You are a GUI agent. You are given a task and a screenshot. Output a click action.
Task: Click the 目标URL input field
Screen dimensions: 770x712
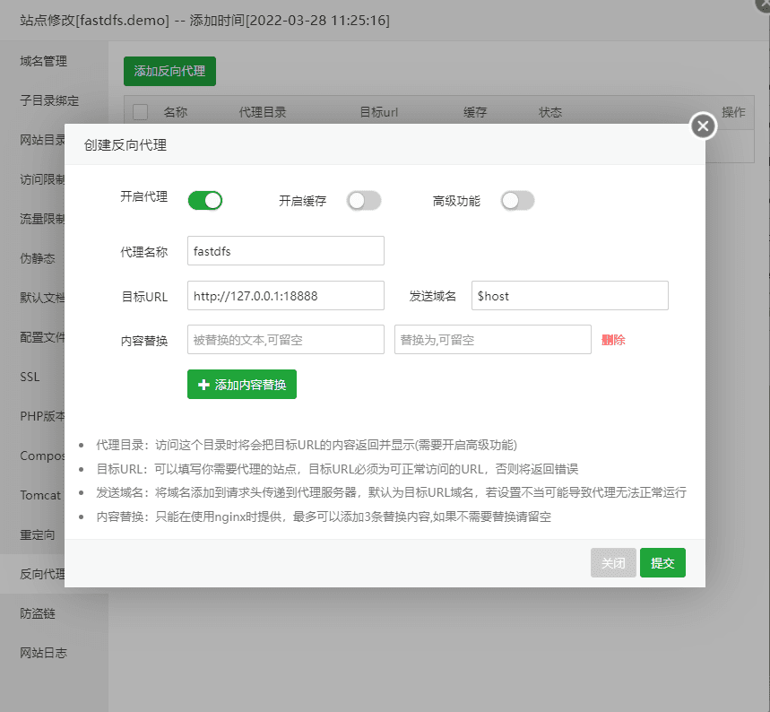(286, 295)
